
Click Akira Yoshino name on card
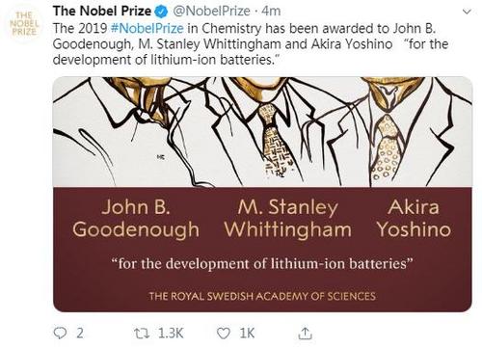coord(414,219)
